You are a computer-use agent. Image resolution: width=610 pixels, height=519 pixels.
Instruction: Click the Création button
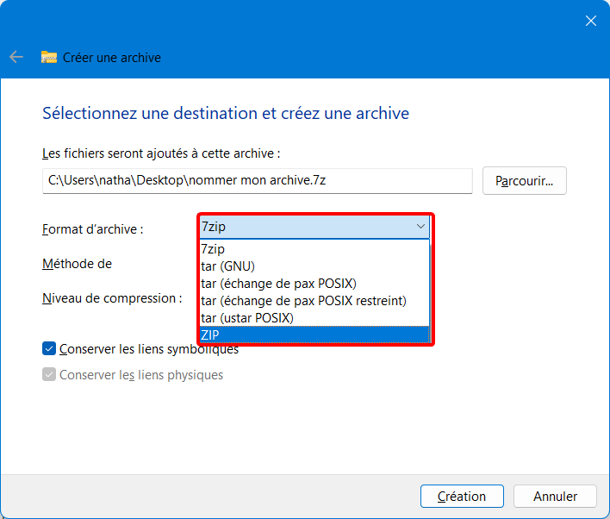(462, 496)
